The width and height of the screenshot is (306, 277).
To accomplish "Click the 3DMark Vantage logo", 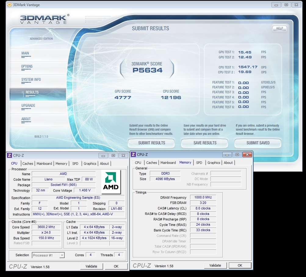I will click(45, 19).
